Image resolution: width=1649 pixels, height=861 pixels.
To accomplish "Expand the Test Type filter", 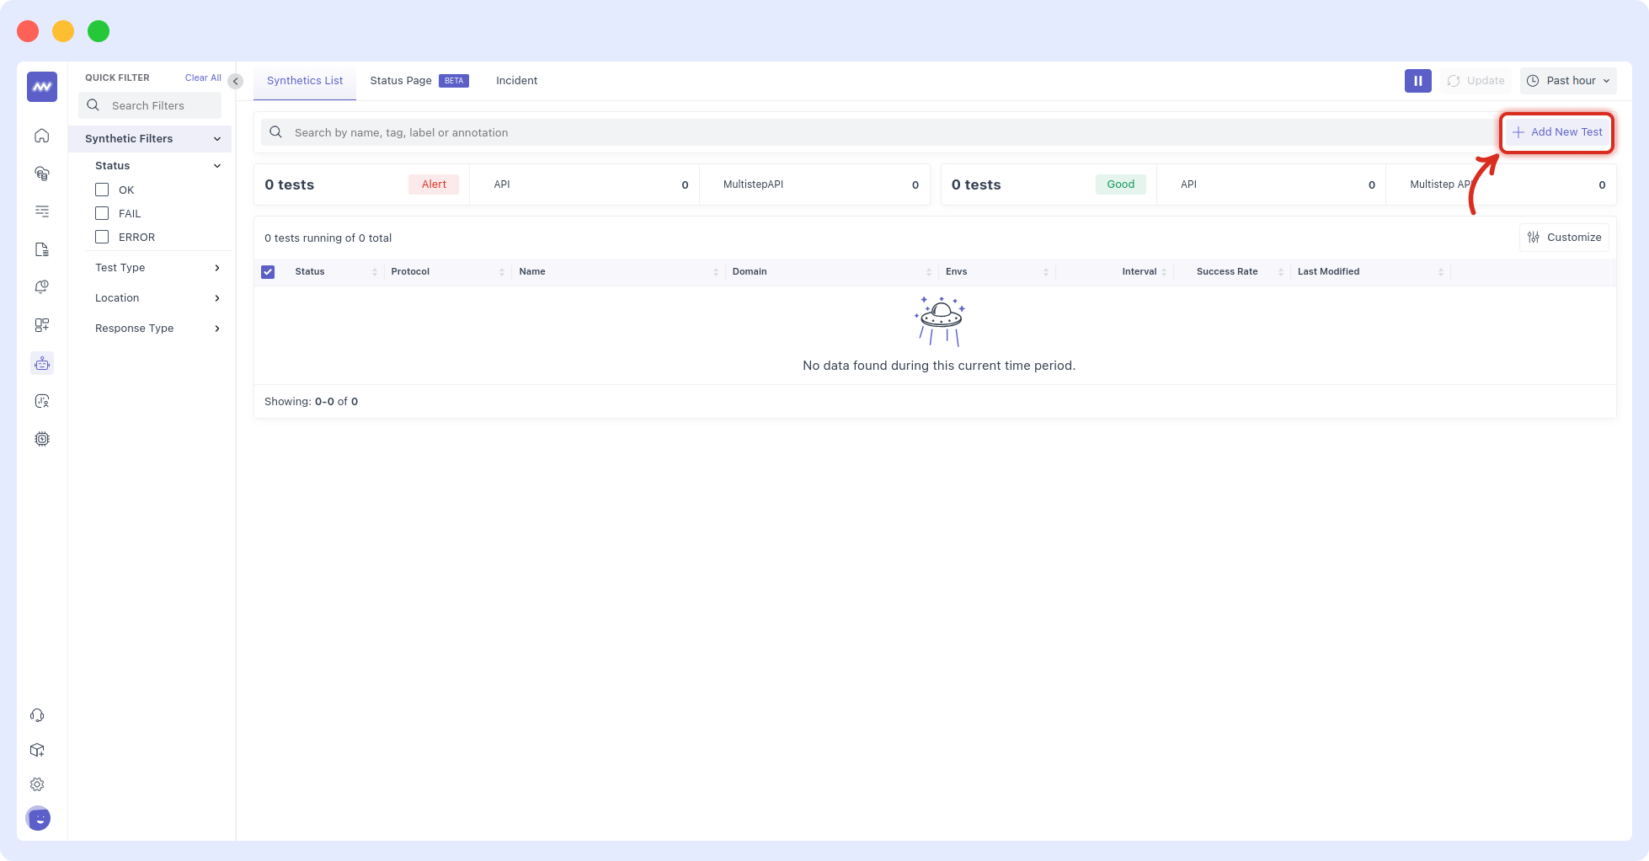I will click(x=156, y=268).
